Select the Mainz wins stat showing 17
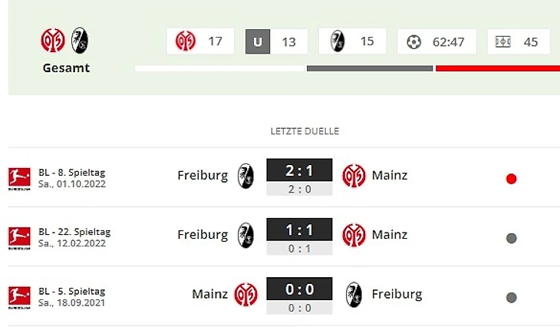Image resolution: width=560 pixels, height=327 pixels. (x=200, y=41)
